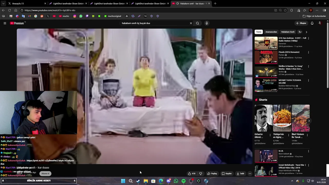The width and height of the screenshot is (329, 185).
Task: Click the Oluştur create button
Action: [301, 23]
